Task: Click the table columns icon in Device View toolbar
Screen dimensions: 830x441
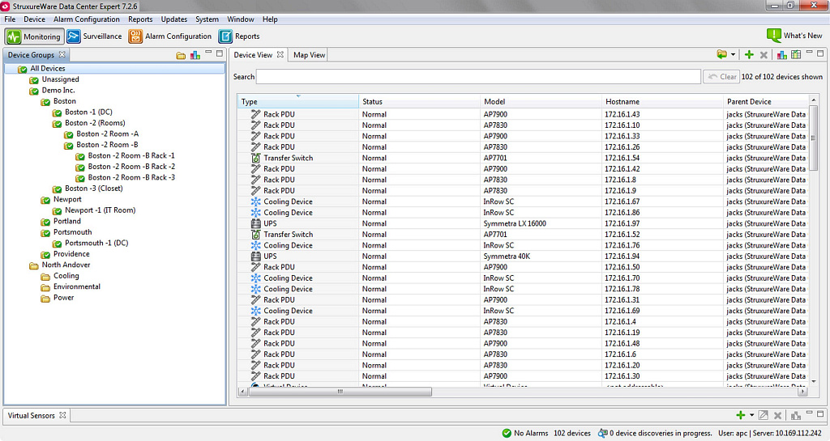Action: [796, 54]
